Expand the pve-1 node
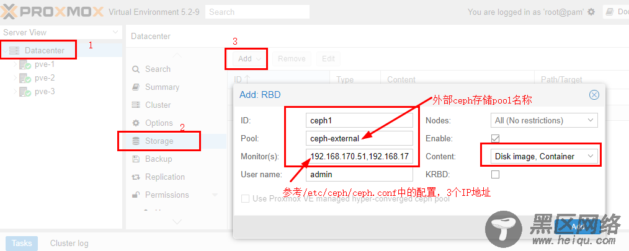The image size is (629, 251). [x=16, y=64]
